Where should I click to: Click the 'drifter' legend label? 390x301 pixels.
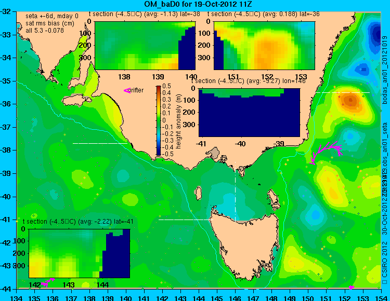pyautogui.click(x=137, y=90)
